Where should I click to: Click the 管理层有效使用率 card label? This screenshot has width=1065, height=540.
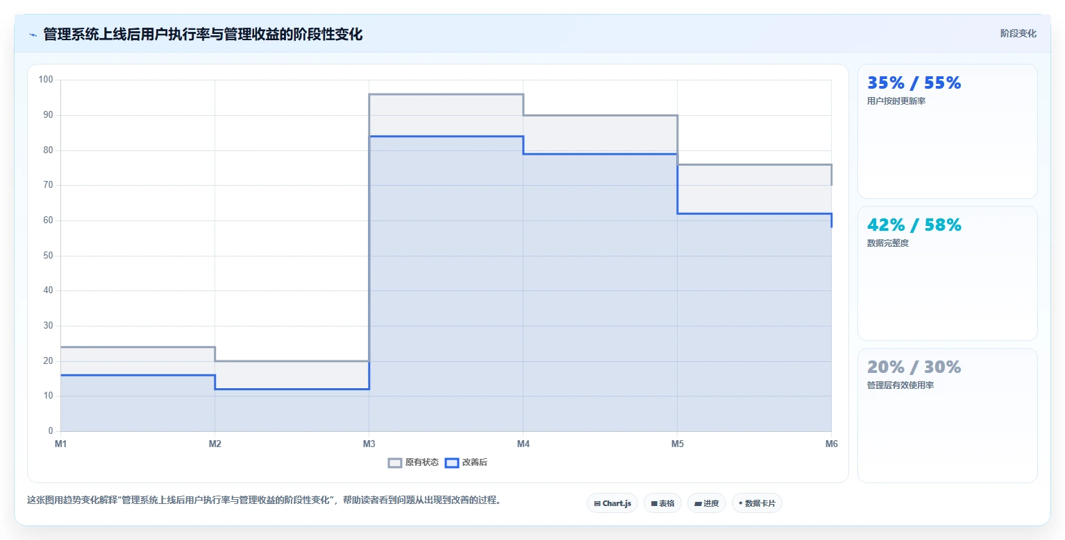point(900,385)
